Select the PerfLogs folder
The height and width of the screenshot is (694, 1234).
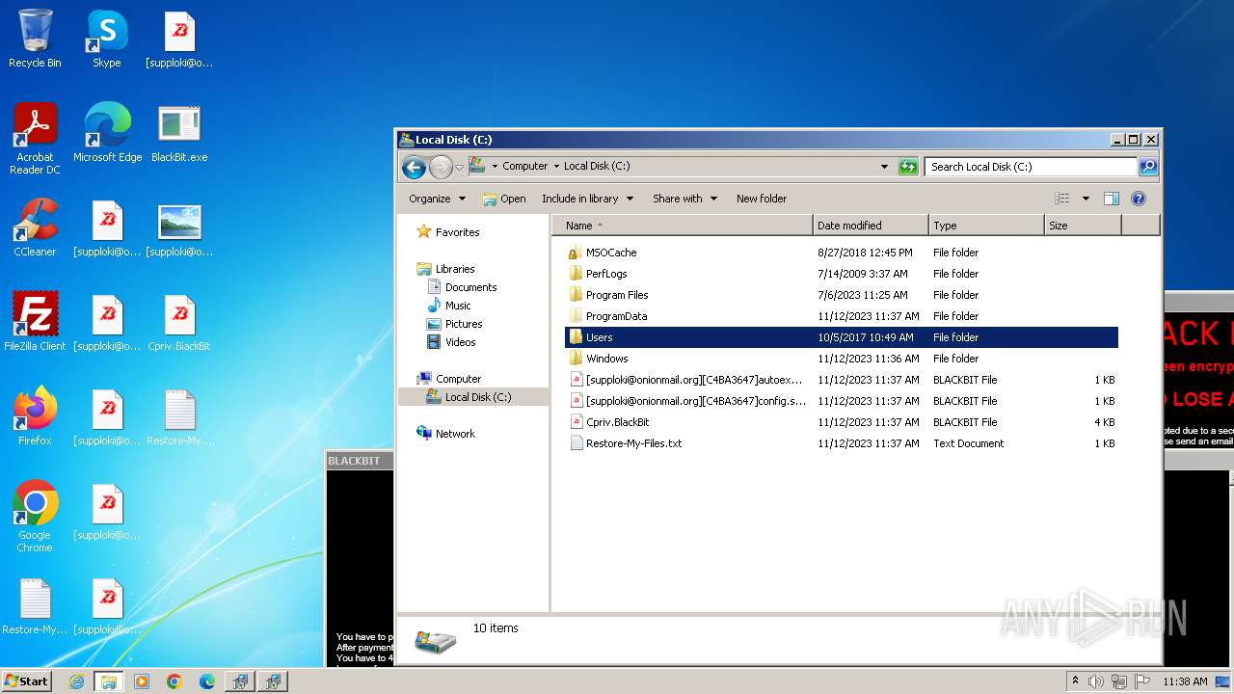(841, 274)
